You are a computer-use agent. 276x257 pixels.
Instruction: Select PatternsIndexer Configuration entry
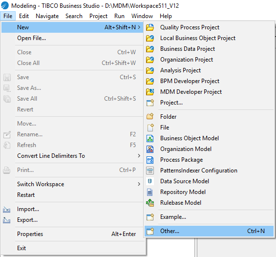point(209,171)
